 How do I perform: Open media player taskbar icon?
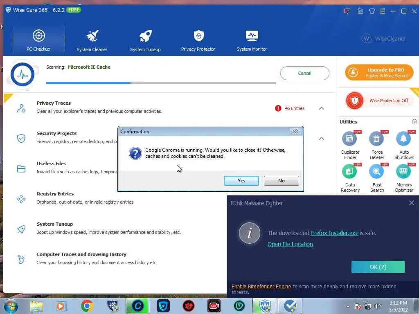click(61, 306)
